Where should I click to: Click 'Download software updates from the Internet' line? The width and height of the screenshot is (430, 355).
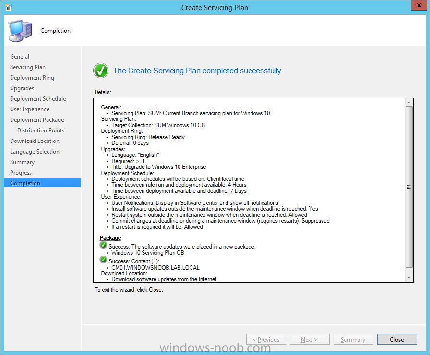tap(164, 279)
